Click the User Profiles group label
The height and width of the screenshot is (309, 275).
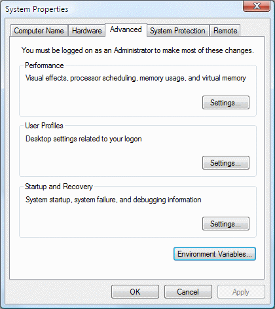44,126
